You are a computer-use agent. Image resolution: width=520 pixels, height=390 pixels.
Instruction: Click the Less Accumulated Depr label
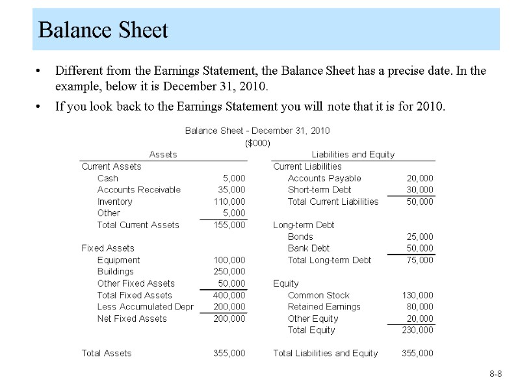click(146, 307)
